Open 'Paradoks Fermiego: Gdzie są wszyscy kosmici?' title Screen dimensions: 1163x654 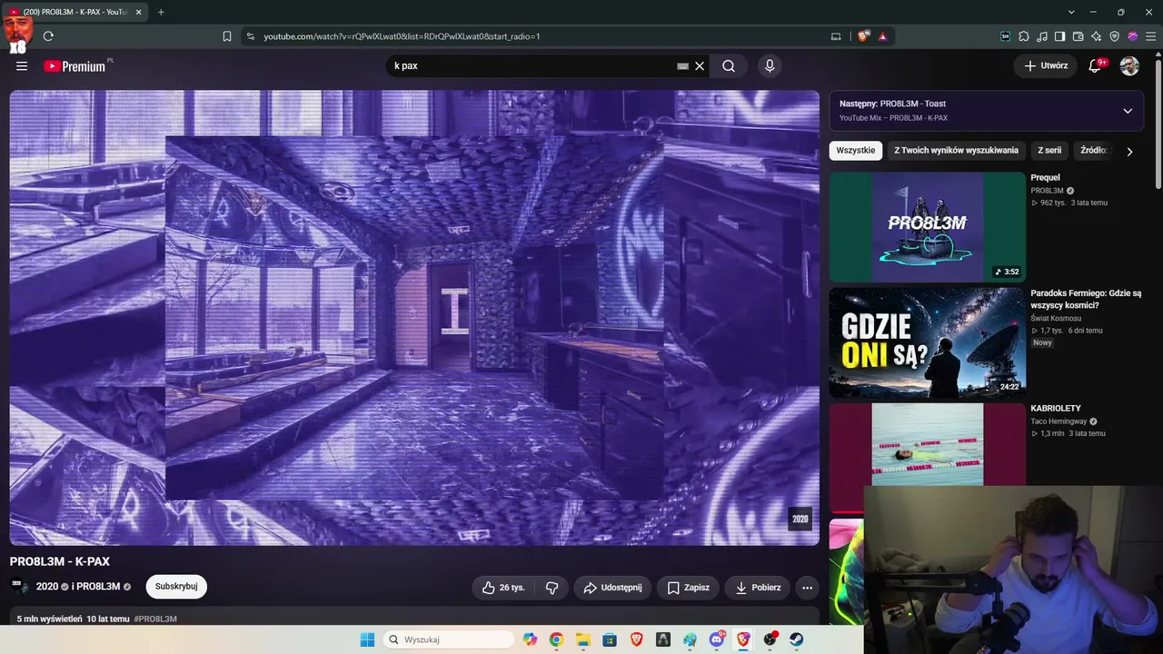tap(1086, 300)
